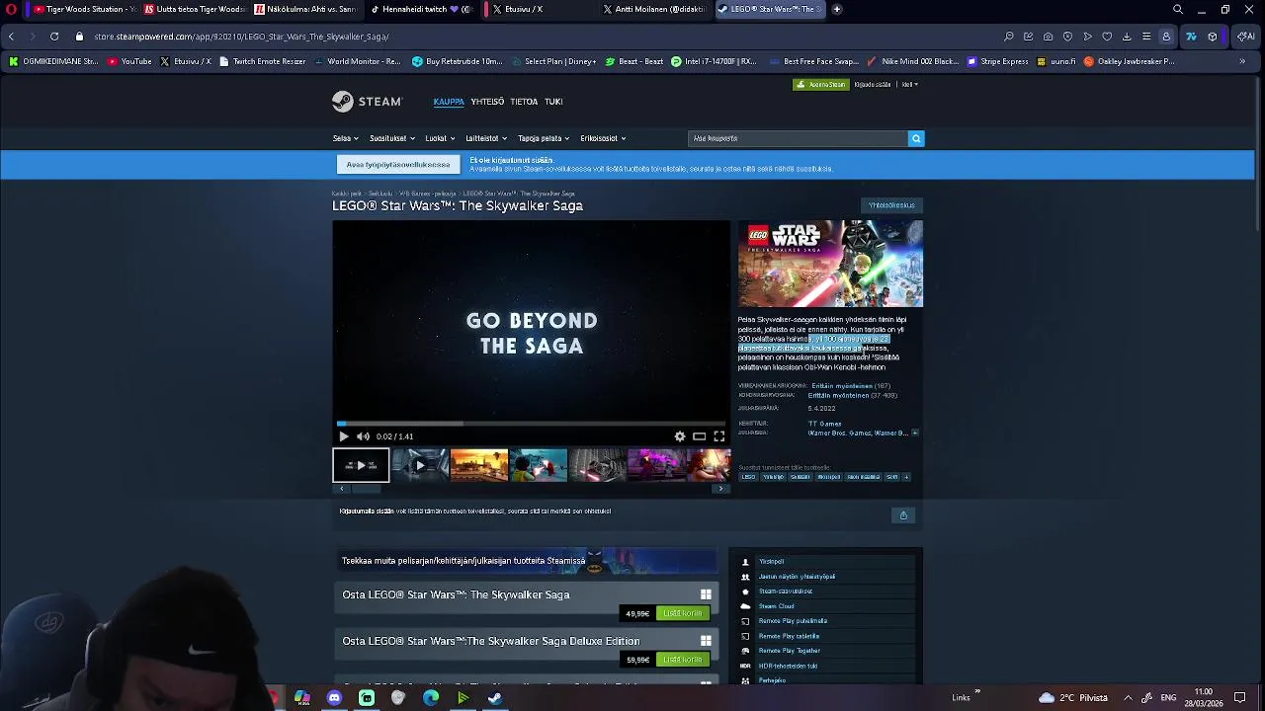The image size is (1265, 711).
Task: Click the Kirjaudu sisään login link
Action: (x=873, y=84)
